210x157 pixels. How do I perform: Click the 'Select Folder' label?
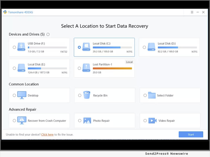coord(165,96)
